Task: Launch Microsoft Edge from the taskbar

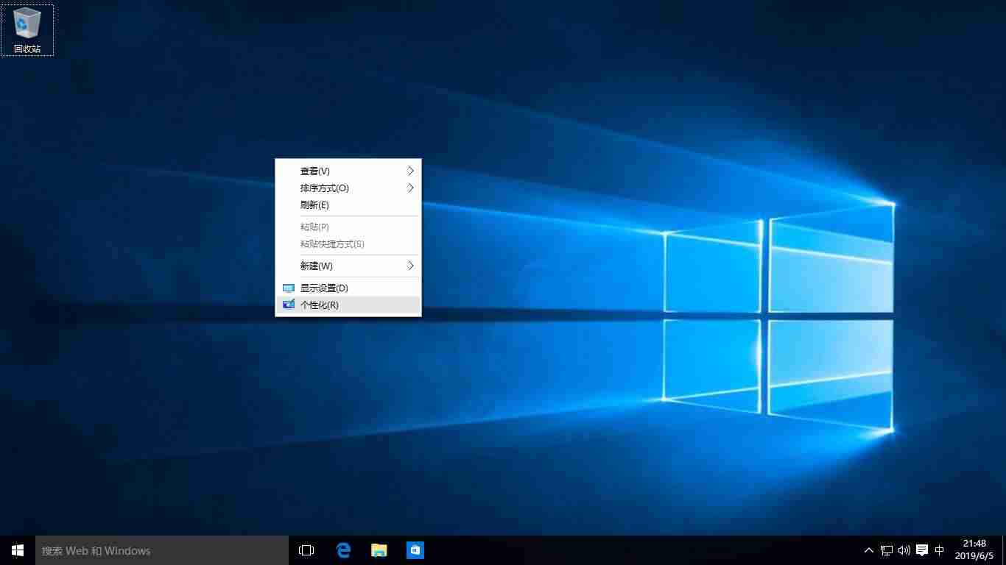Action: (343, 550)
